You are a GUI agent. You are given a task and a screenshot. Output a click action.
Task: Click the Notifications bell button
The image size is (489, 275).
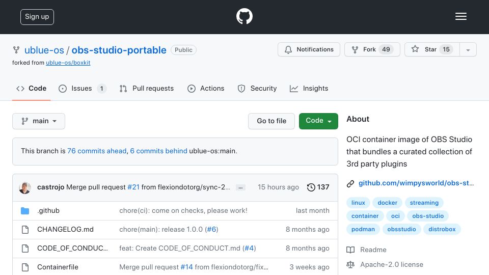click(309, 49)
